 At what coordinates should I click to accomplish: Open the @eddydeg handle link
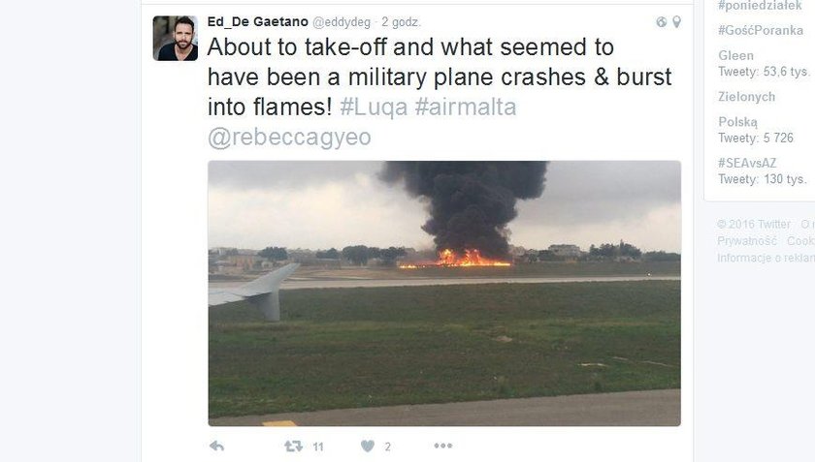342,22
